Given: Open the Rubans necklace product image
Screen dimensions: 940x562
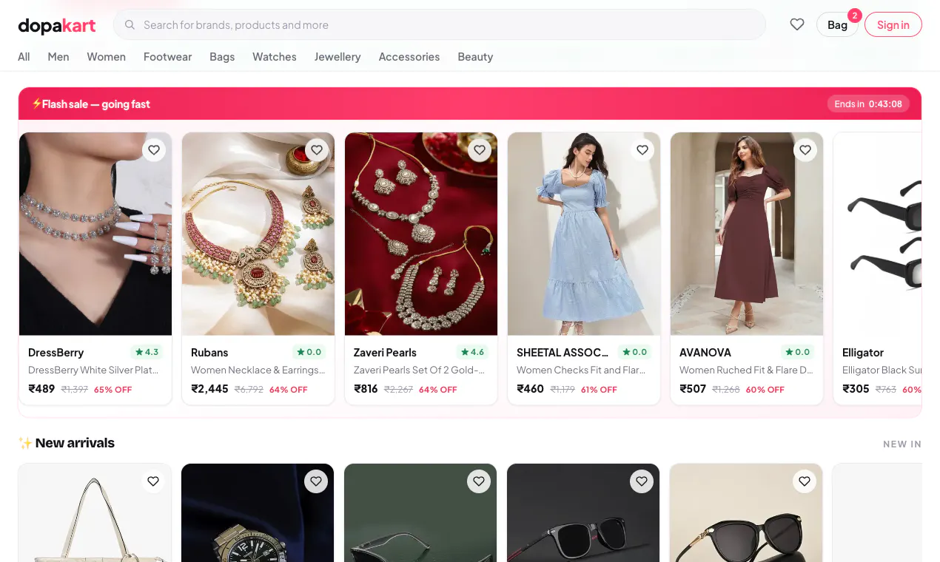Looking at the screenshot, I should coord(258,234).
